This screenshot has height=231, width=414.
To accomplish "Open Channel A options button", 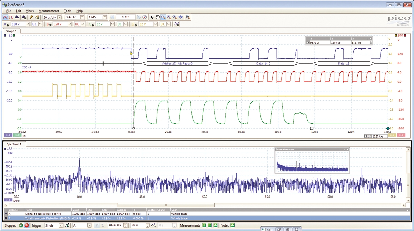I will click(x=7, y=24).
